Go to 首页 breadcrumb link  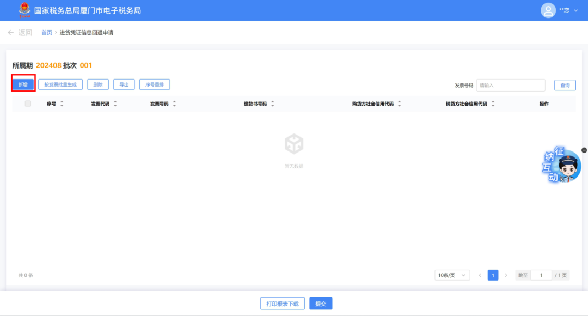[x=46, y=33]
